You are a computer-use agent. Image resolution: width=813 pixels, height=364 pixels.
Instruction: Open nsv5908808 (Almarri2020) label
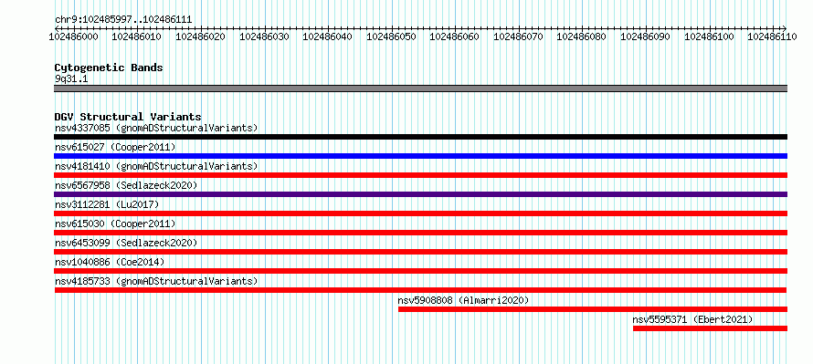tap(463, 300)
